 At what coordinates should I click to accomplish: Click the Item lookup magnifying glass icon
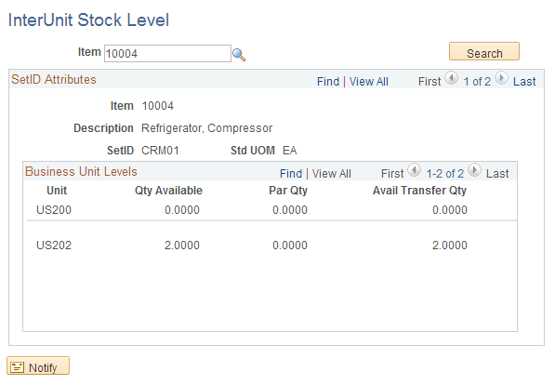239,55
